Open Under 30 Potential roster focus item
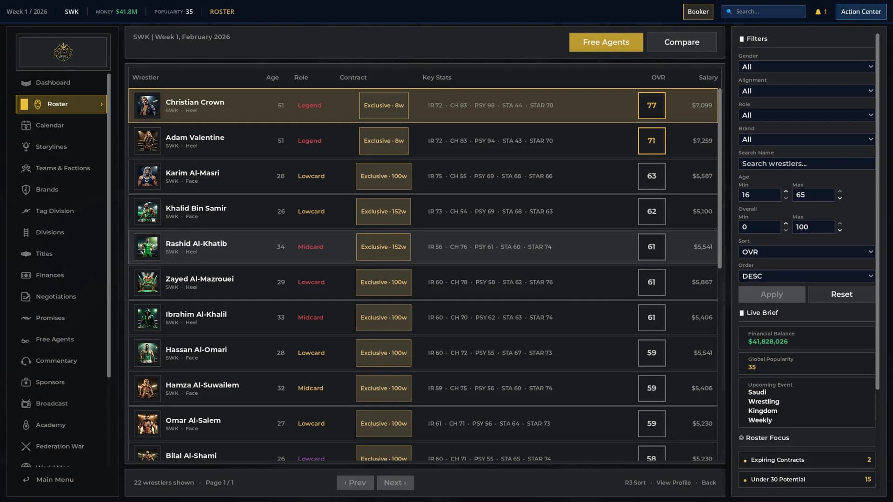The image size is (893, 502). 806,479
